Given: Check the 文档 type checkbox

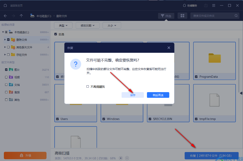Looking at the screenshot, I should pyautogui.click(x=6, y=85).
